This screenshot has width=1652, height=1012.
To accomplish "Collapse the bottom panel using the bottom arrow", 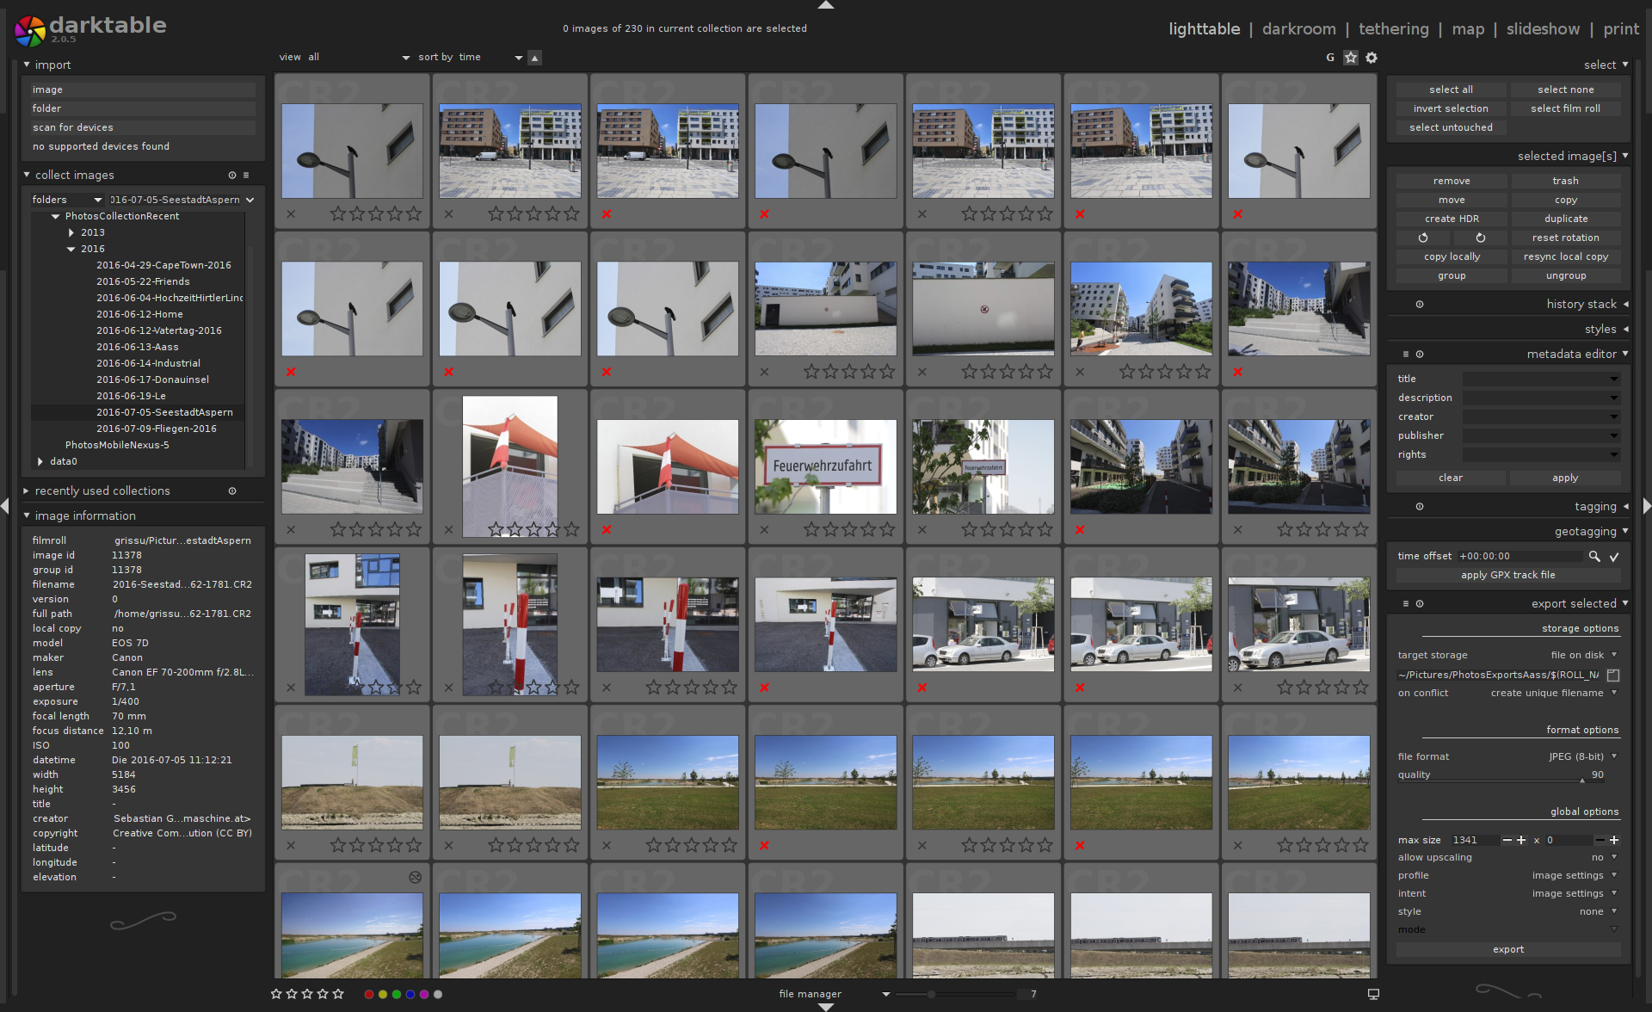I will point(826,1007).
